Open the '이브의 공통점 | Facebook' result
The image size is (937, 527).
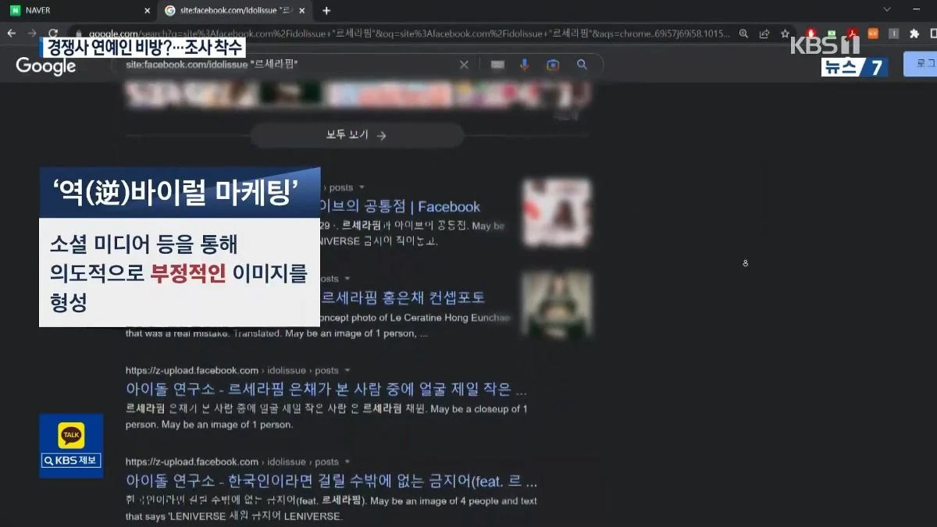(x=400, y=207)
